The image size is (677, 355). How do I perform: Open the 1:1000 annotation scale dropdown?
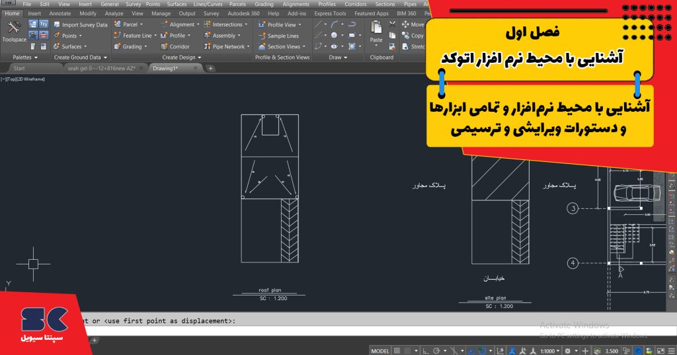pos(550,350)
